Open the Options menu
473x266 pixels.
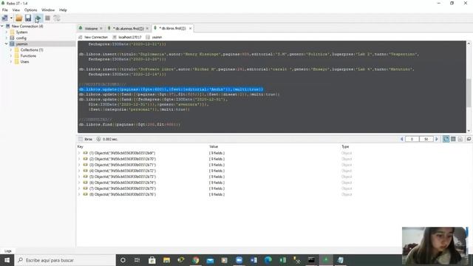click(x=30, y=10)
